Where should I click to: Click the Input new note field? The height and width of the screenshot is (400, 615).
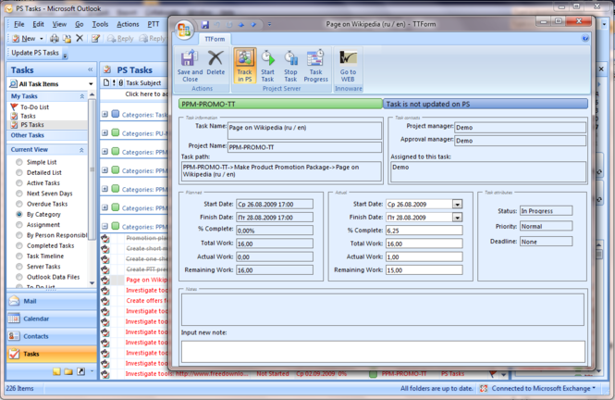tap(383, 351)
